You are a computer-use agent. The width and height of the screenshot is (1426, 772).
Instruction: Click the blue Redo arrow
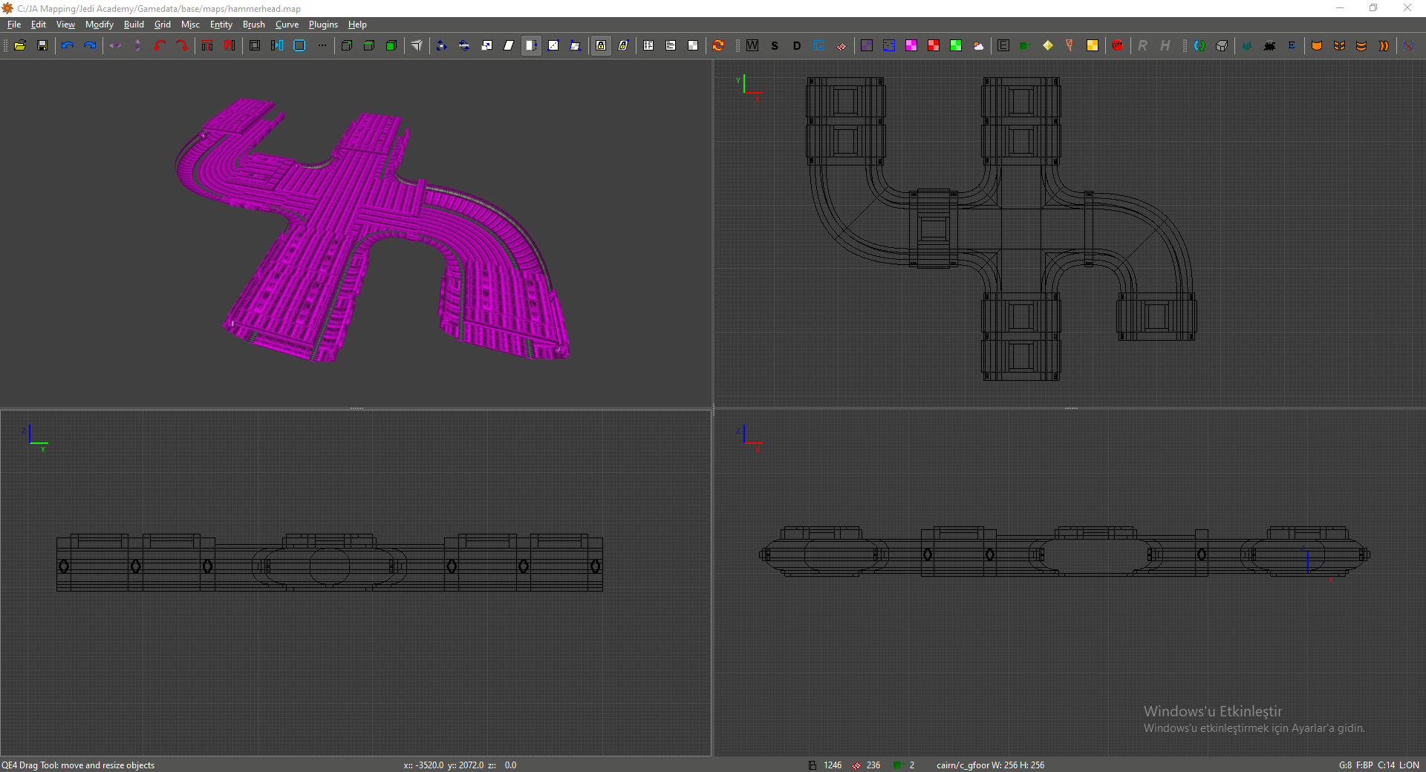pyautogui.click(x=90, y=45)
